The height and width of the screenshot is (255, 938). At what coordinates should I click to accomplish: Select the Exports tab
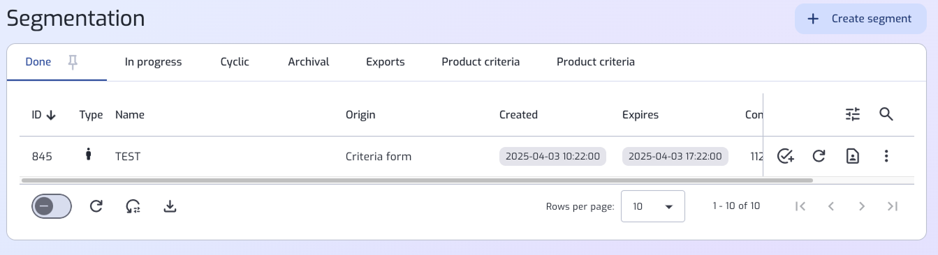coord(386,62)
